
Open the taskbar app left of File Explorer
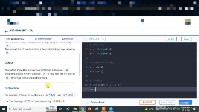pos(68,109)
